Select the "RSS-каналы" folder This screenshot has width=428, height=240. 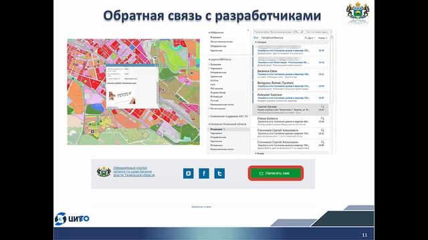[217, 89]
